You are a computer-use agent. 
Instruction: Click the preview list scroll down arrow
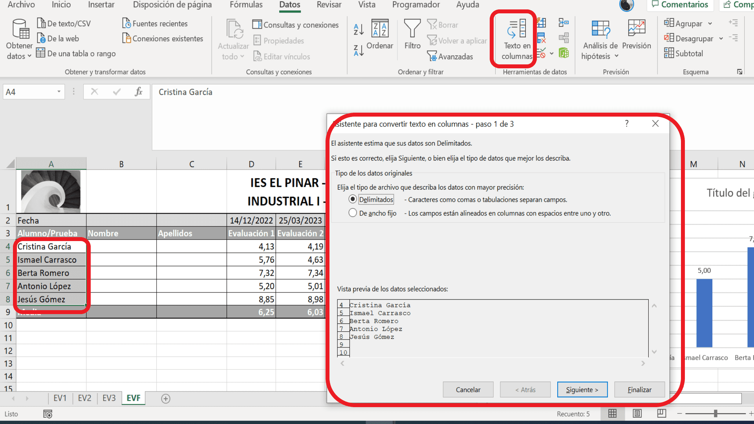tap(654, 352)
